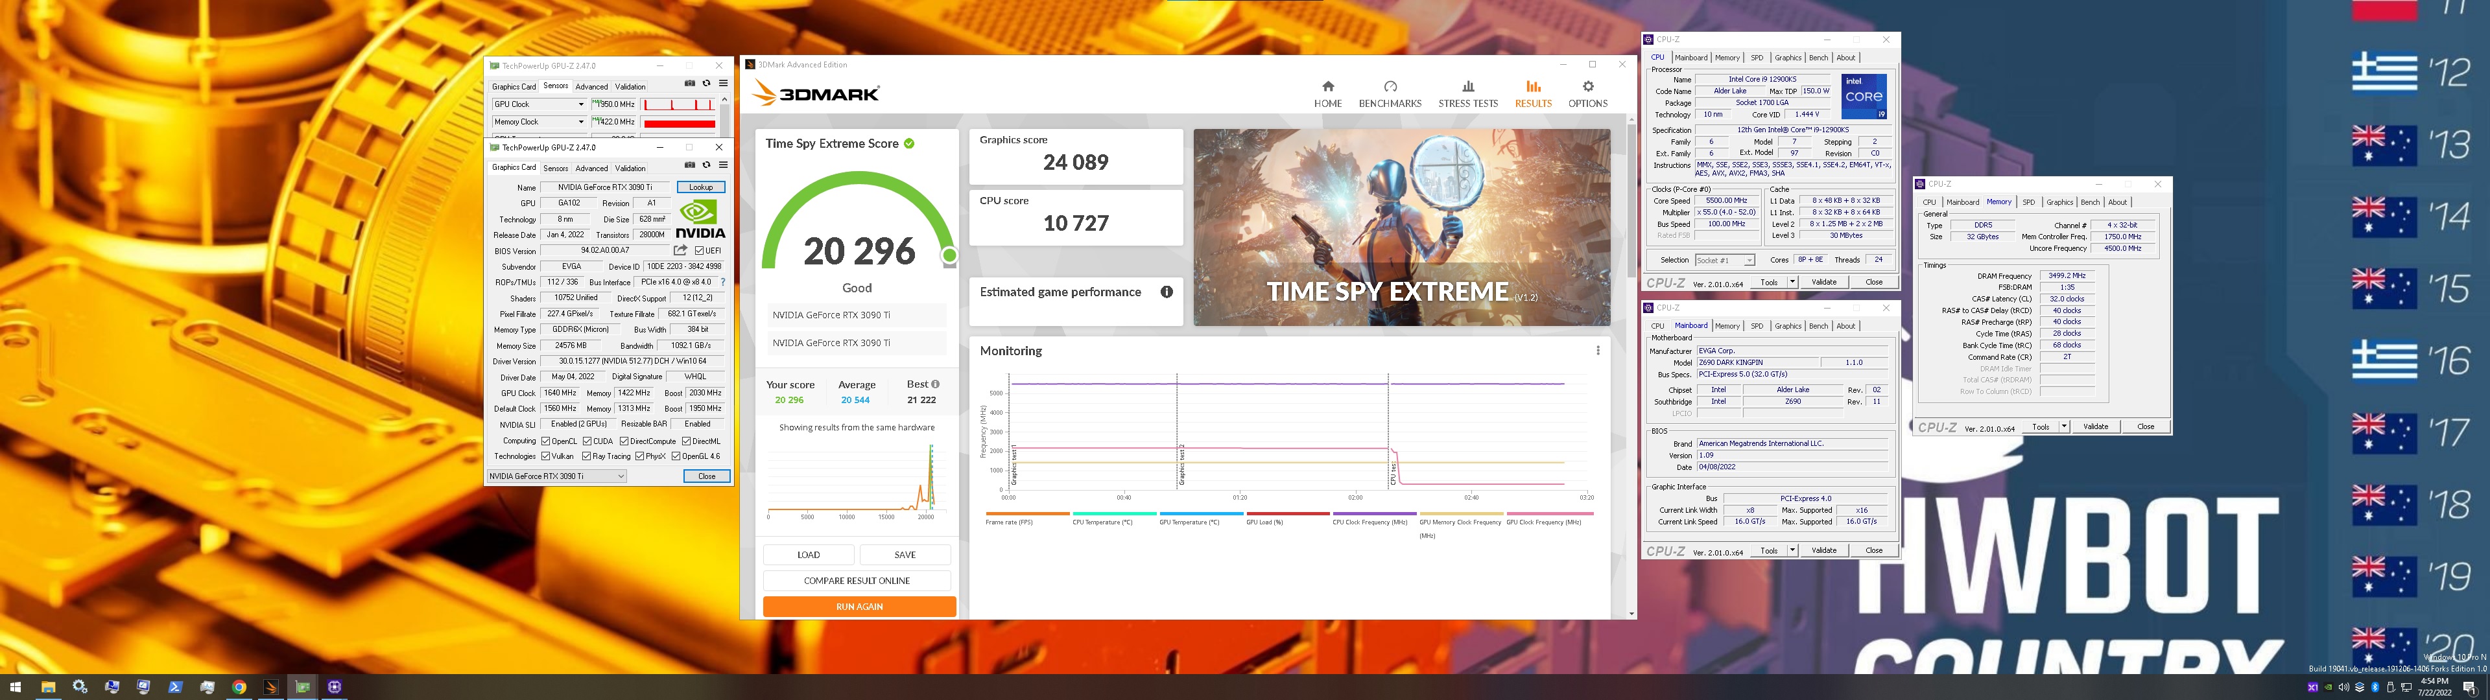This screenshot has width=2490, height=700.
Task: Toggle DirectCompute checkbox in GPU-Z
Action: point(624,441)
